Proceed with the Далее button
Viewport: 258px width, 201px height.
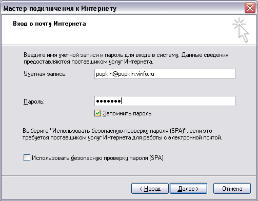click(x=188, y=189)
